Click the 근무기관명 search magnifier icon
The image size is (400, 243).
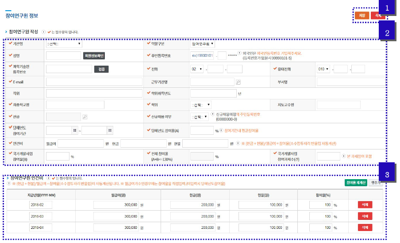[x=238, y=82]
